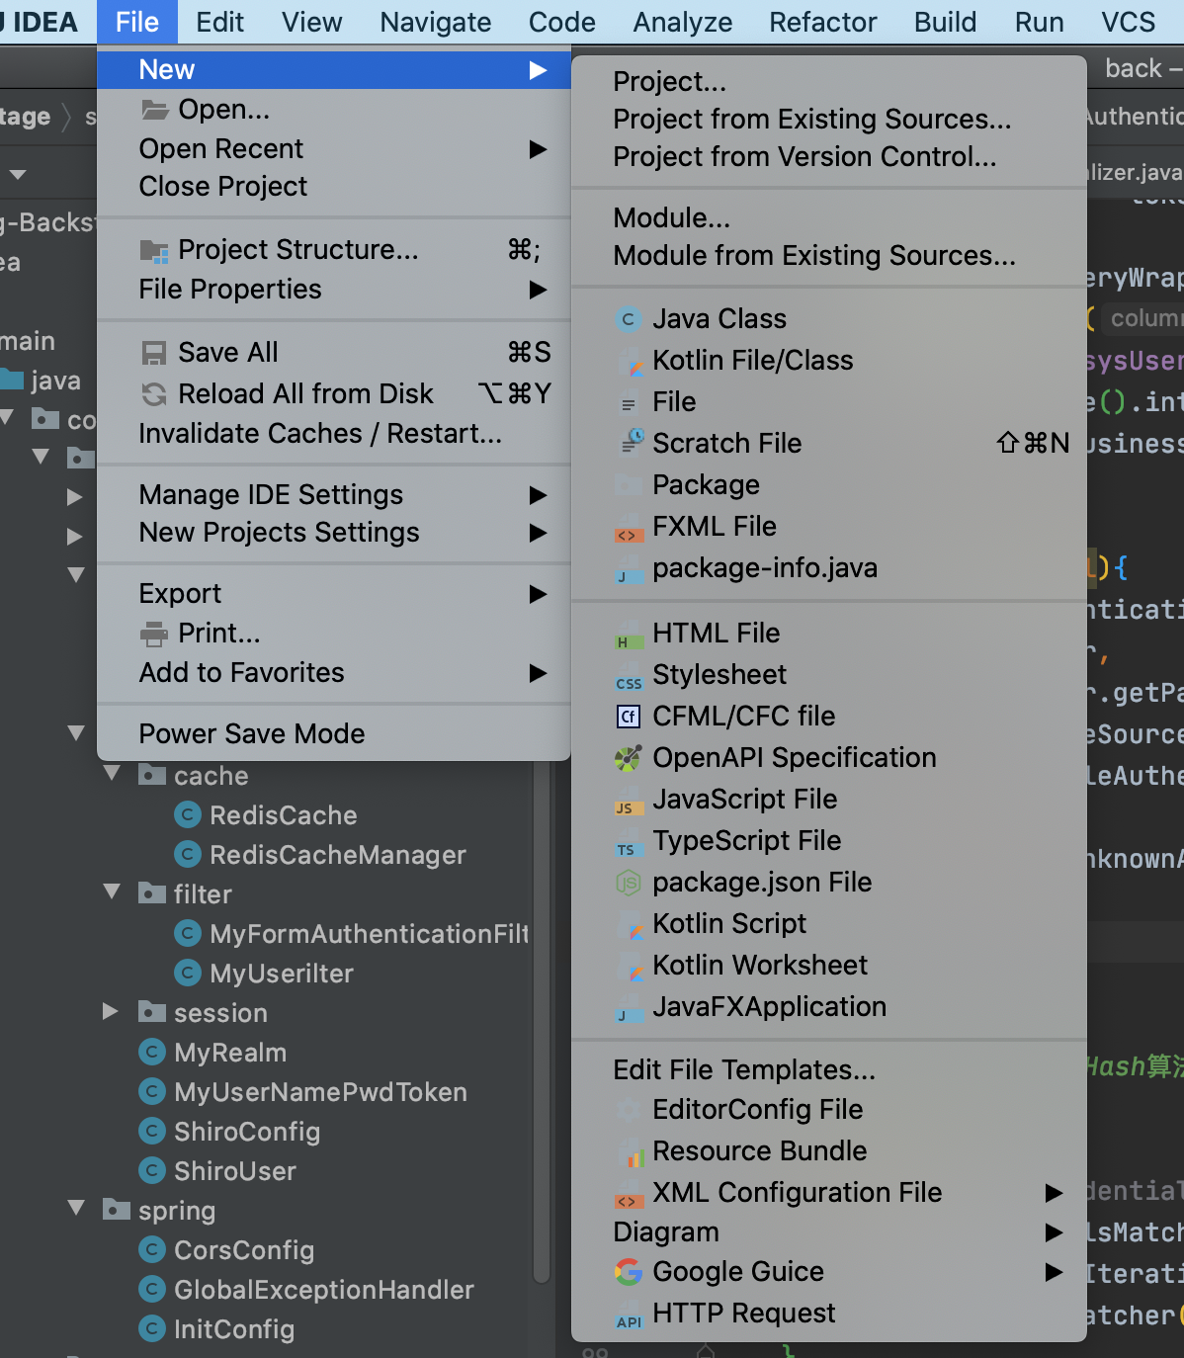Screen dimensions: 1184x1358
Task: Collapse the filter folder in project tree
Action: coord(113,892)
